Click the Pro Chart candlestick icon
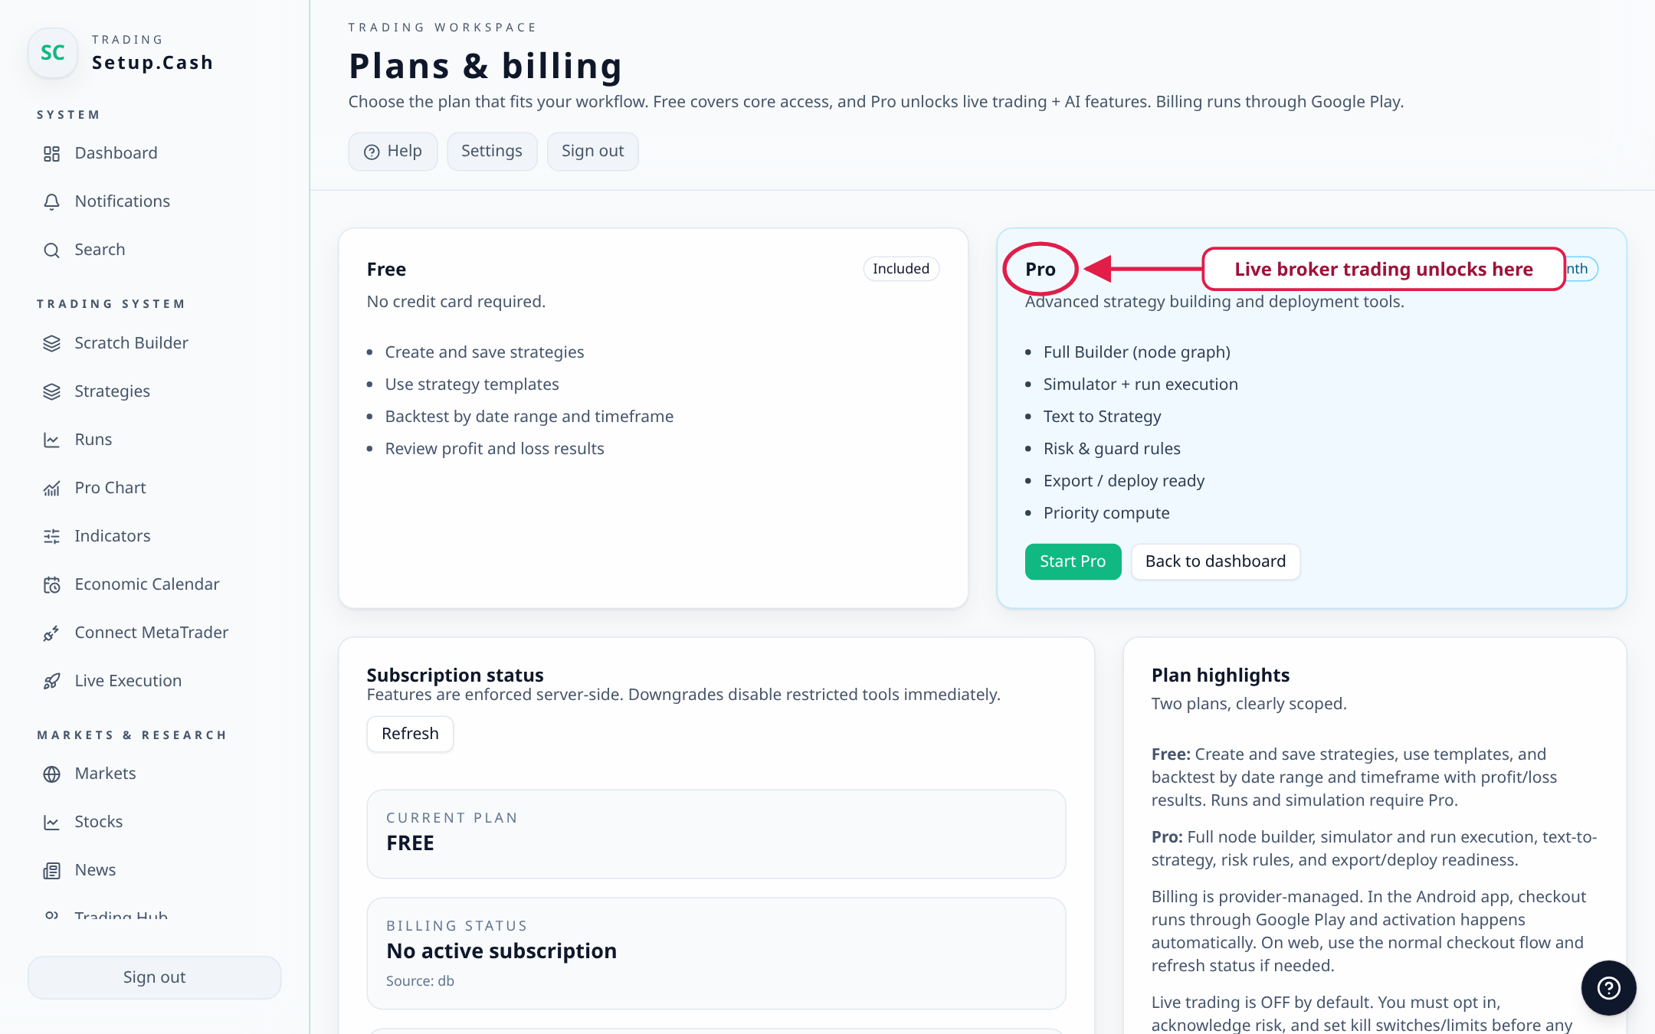Viewport: 1655px width, 1034px height. 51,488
